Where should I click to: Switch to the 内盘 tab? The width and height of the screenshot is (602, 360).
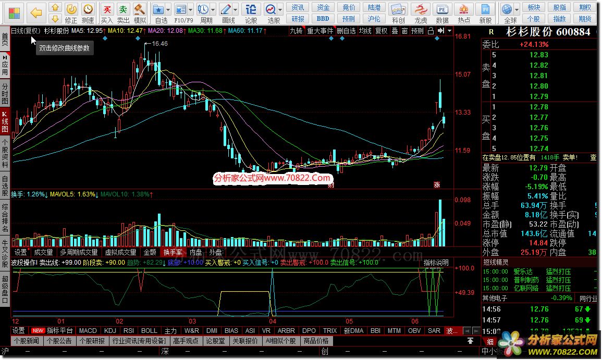(x=196, y=252)
